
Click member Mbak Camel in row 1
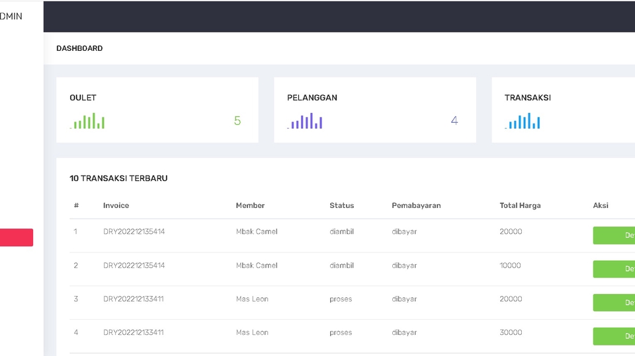(x=257, y=232)
